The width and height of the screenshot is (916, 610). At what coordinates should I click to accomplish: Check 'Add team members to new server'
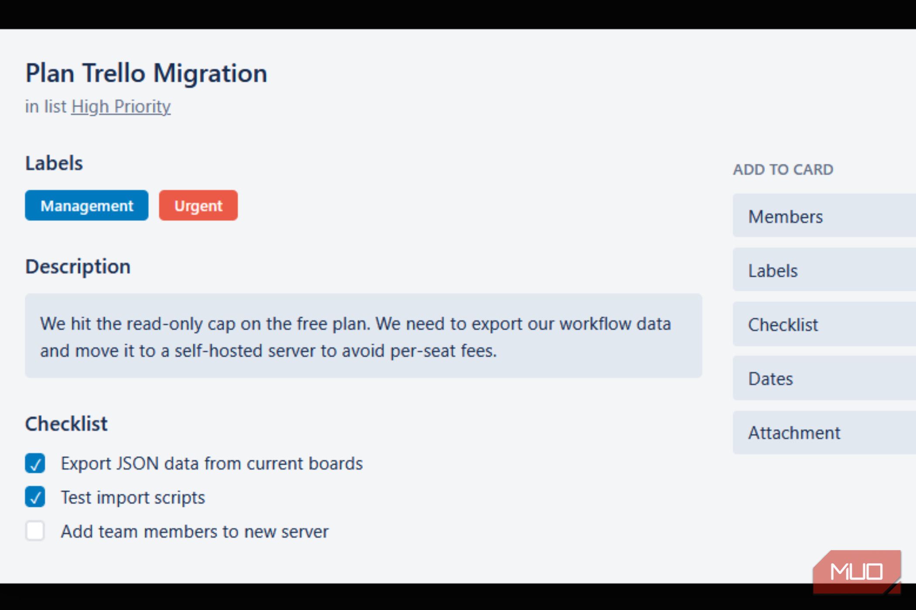coord(35,531)
